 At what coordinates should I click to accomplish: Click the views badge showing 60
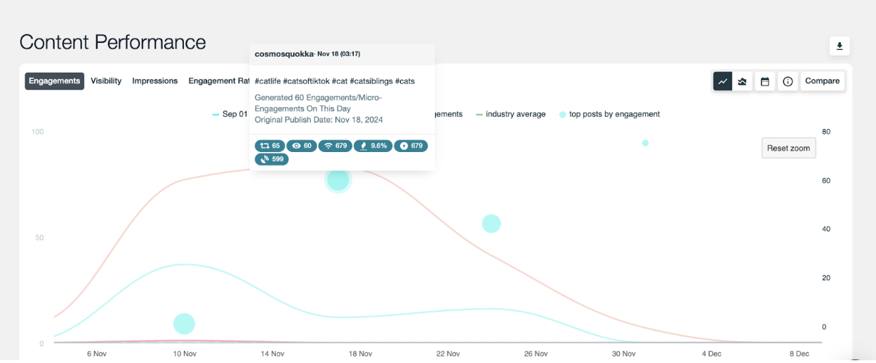coord(301,146)
